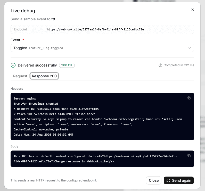Viewport: 205px width, 191px height.
Task: Click the refresh icon in Send again
Action: 168,180
